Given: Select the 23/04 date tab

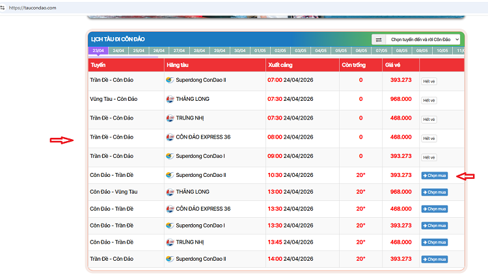Looking at the screenshot, I should tap(98, 50).
